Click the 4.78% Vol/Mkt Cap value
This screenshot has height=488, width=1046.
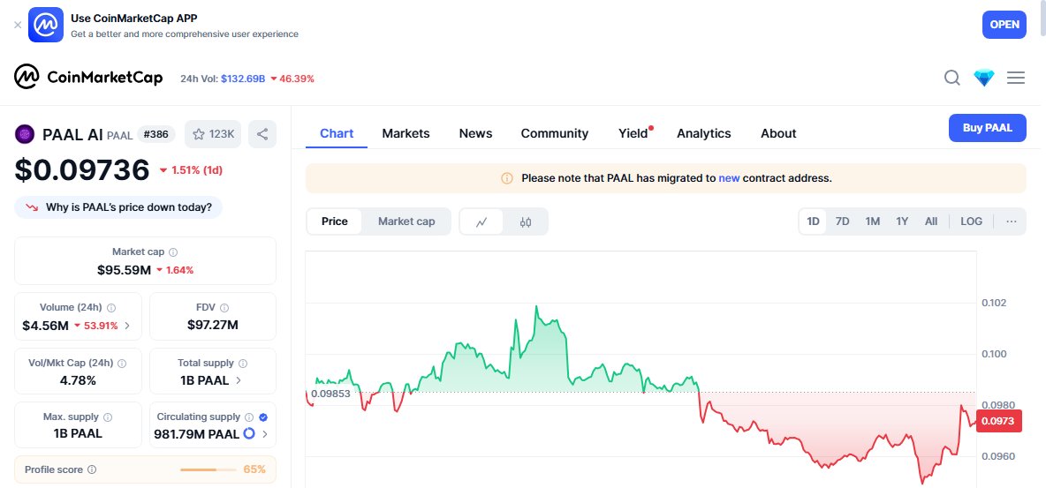(78, 380)
